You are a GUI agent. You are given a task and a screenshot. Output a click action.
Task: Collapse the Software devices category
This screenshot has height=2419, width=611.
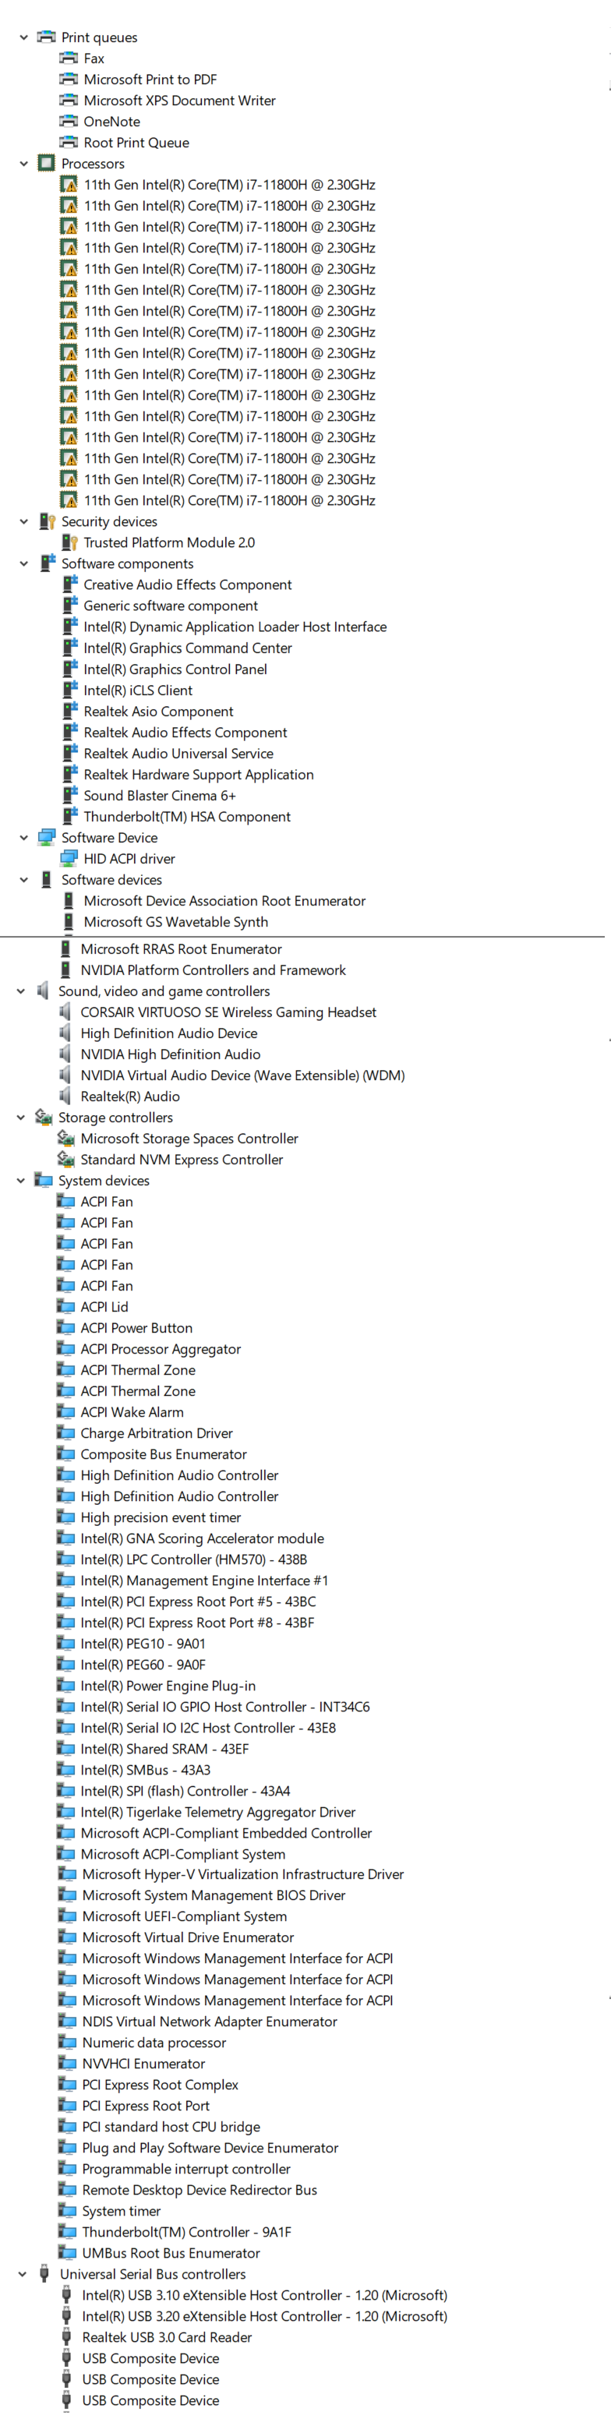23,880
